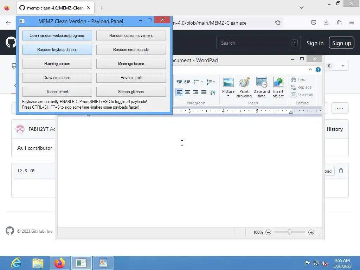Click Find in WordPad Editing group
The height and width of the screenshot is (270, 360).
298,79
